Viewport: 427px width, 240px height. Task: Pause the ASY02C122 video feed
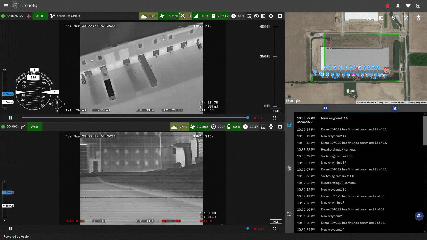pyautogui.click(x=10, y=118)
